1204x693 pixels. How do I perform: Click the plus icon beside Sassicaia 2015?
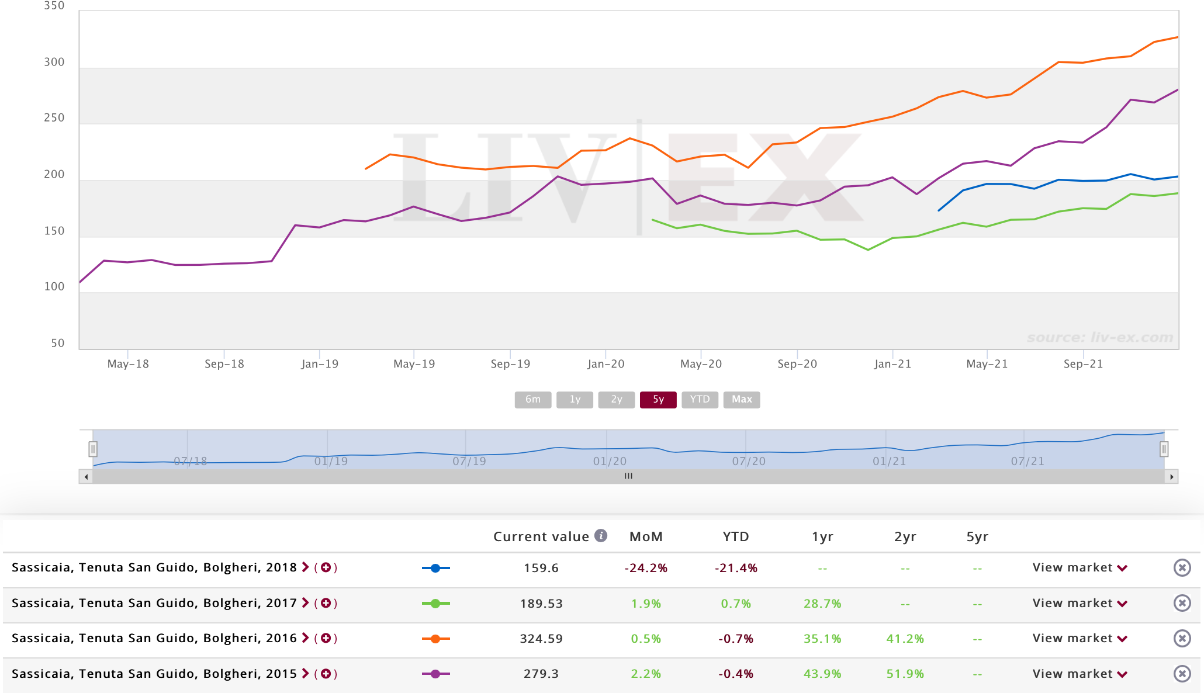click(326, 674)
